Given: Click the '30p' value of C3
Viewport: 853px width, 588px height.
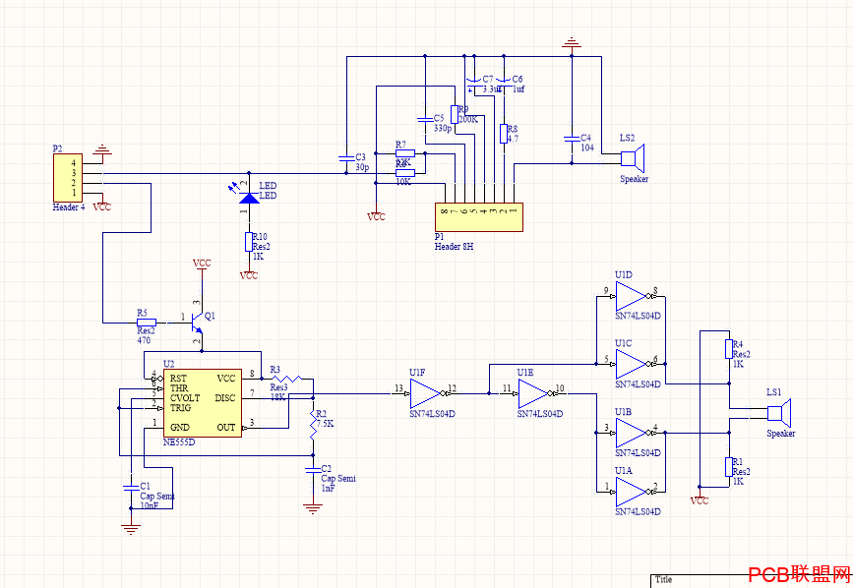Looking at the screenshot, I should (362, 167).
